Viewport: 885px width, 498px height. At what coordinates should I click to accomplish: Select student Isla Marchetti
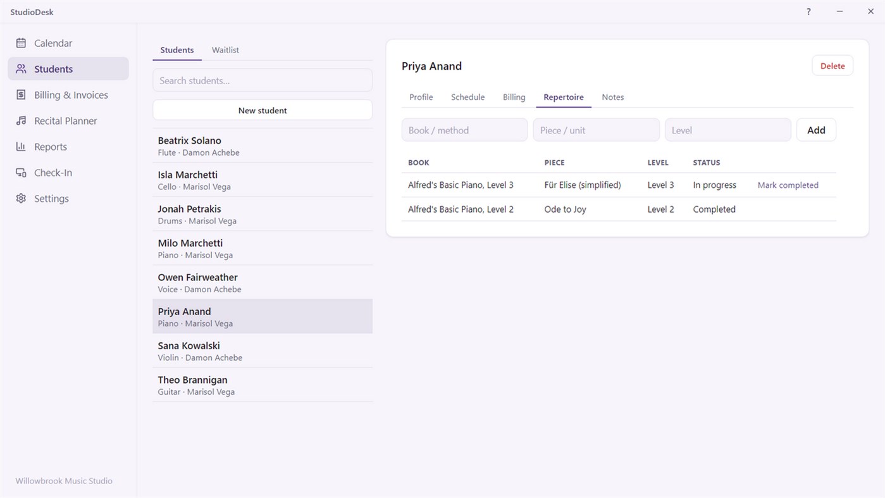click(x=263, y=180)
